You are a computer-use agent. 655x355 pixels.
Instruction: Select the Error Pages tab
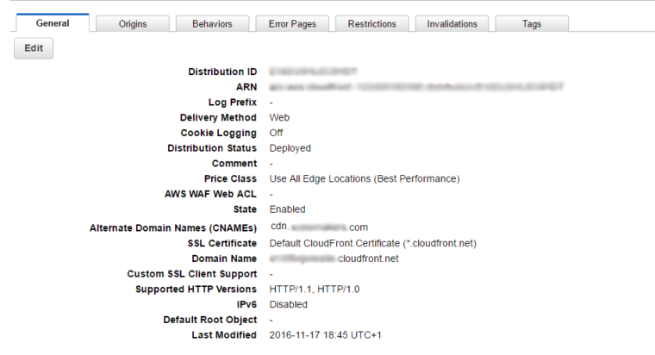pos(292,24)
